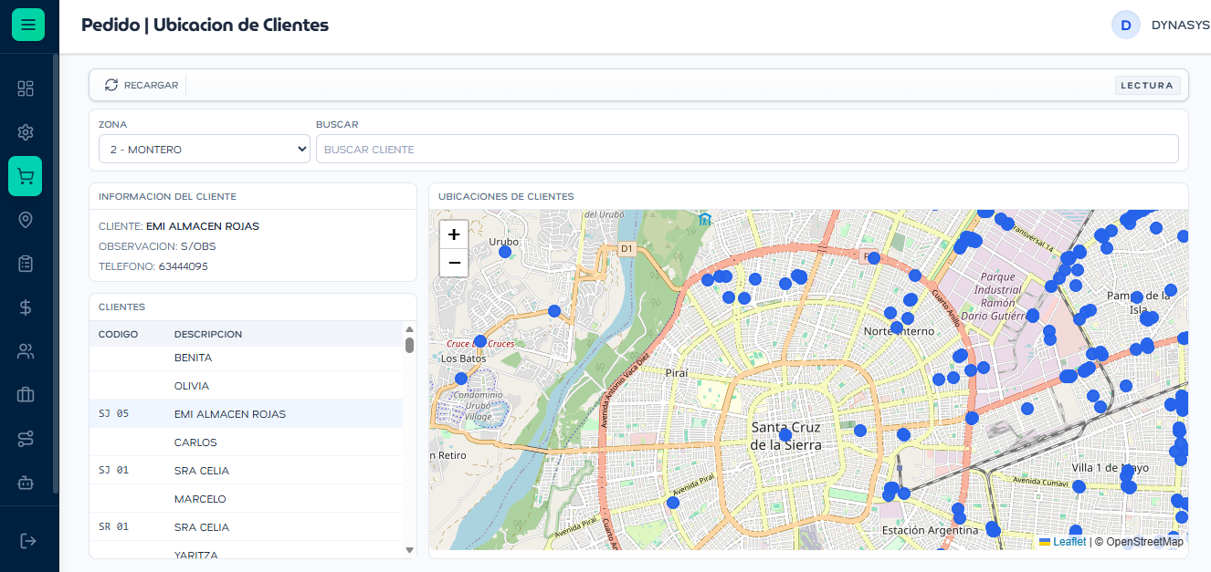Select the SRA CELIA row with code SJ 01

pyautogui.click(x=246, y=471)
